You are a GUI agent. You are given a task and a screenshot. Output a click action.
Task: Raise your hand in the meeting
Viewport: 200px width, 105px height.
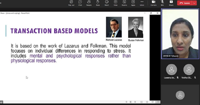click(98, 3)
